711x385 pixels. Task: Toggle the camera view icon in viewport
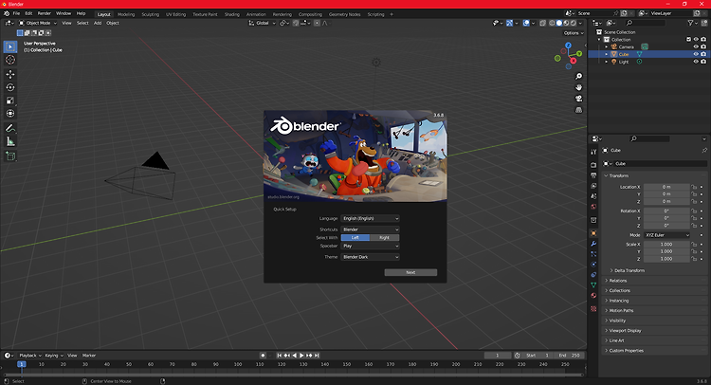578,99
